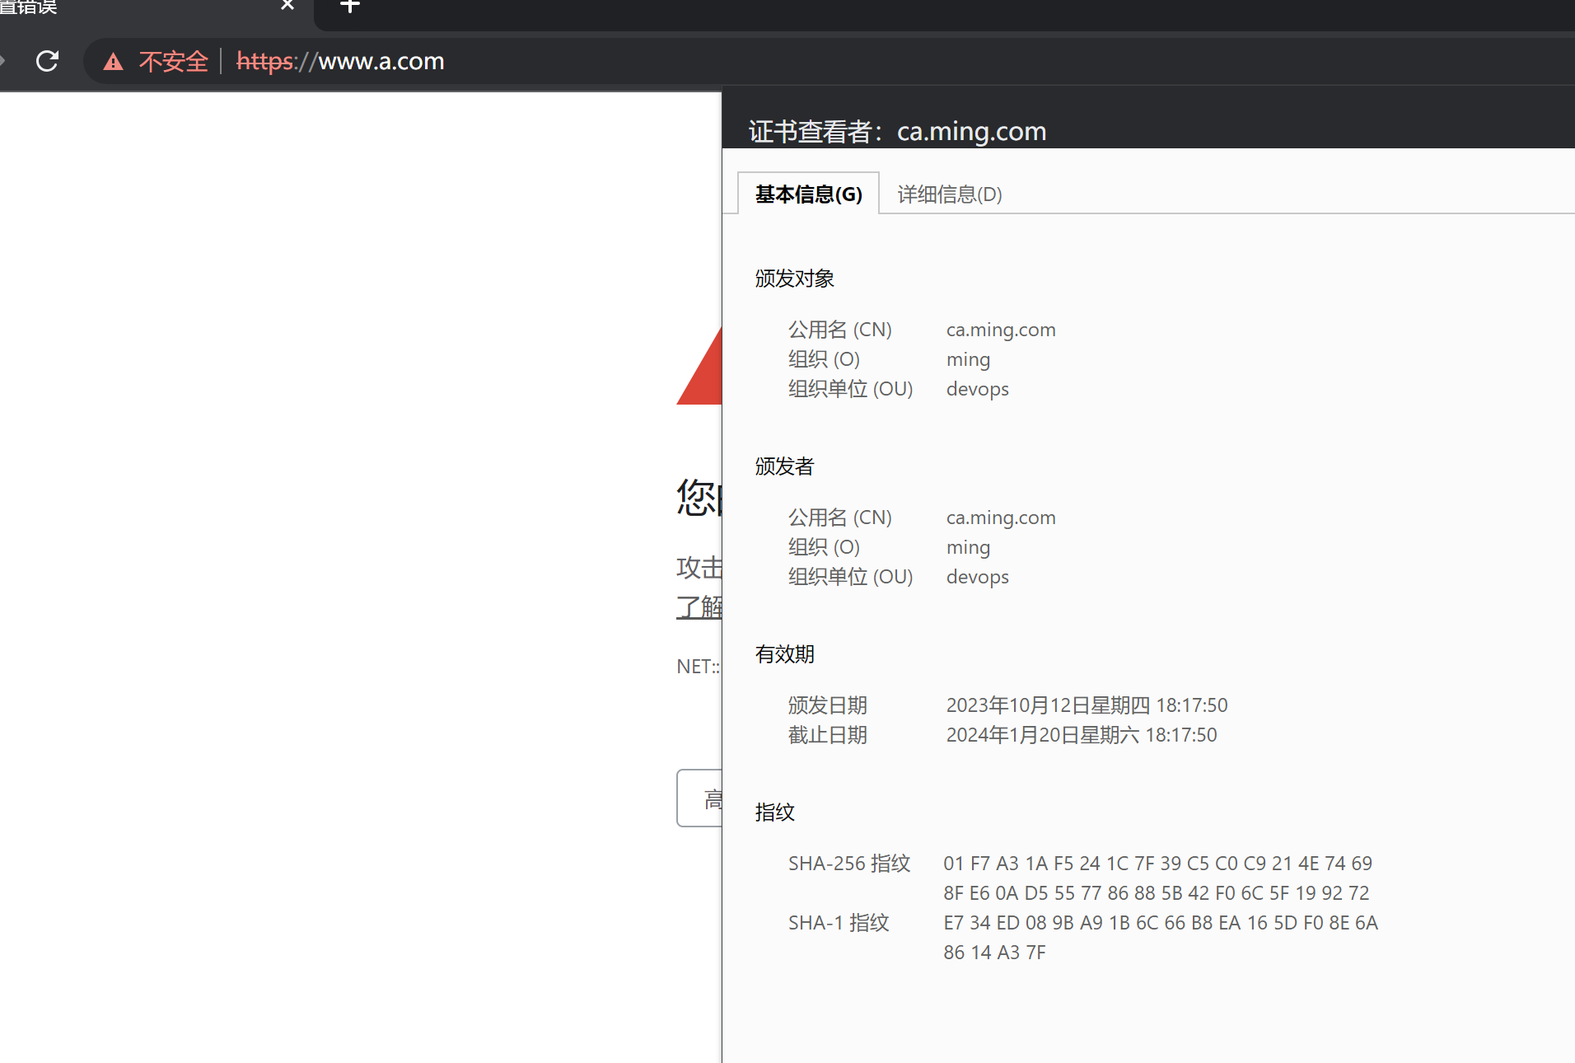Switch to the 详细信息(D) tab
The height and width of the screenshot is (1063, 1575).
pos(947,194)
